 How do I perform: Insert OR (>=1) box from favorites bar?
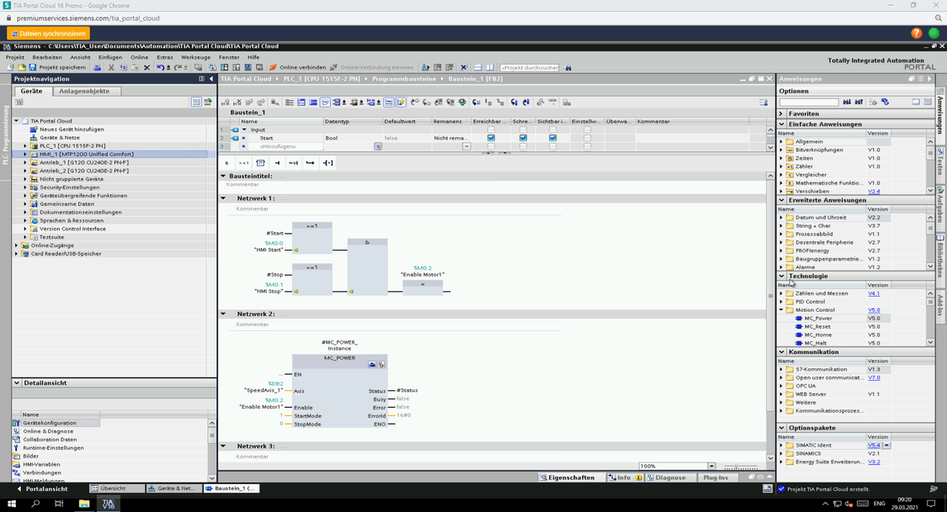[243, 163]
